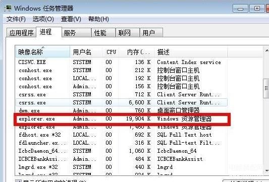
Task: Open the 查看(V) menu
Action: pos(71,19)
